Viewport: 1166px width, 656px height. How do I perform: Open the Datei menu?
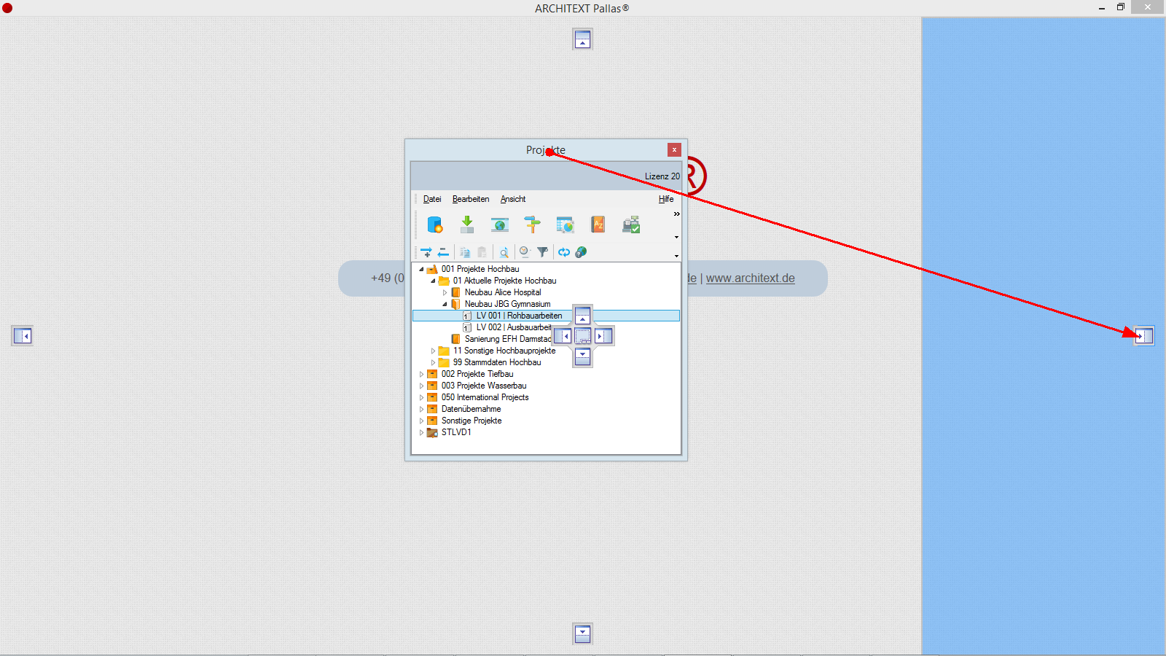click(432, 199)
